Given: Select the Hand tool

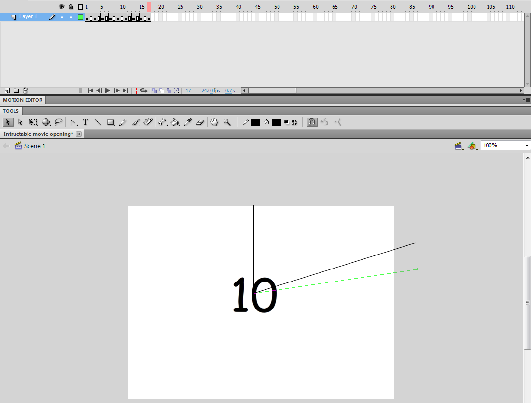Looking at the screenshot, I should (x=214, y=122).
